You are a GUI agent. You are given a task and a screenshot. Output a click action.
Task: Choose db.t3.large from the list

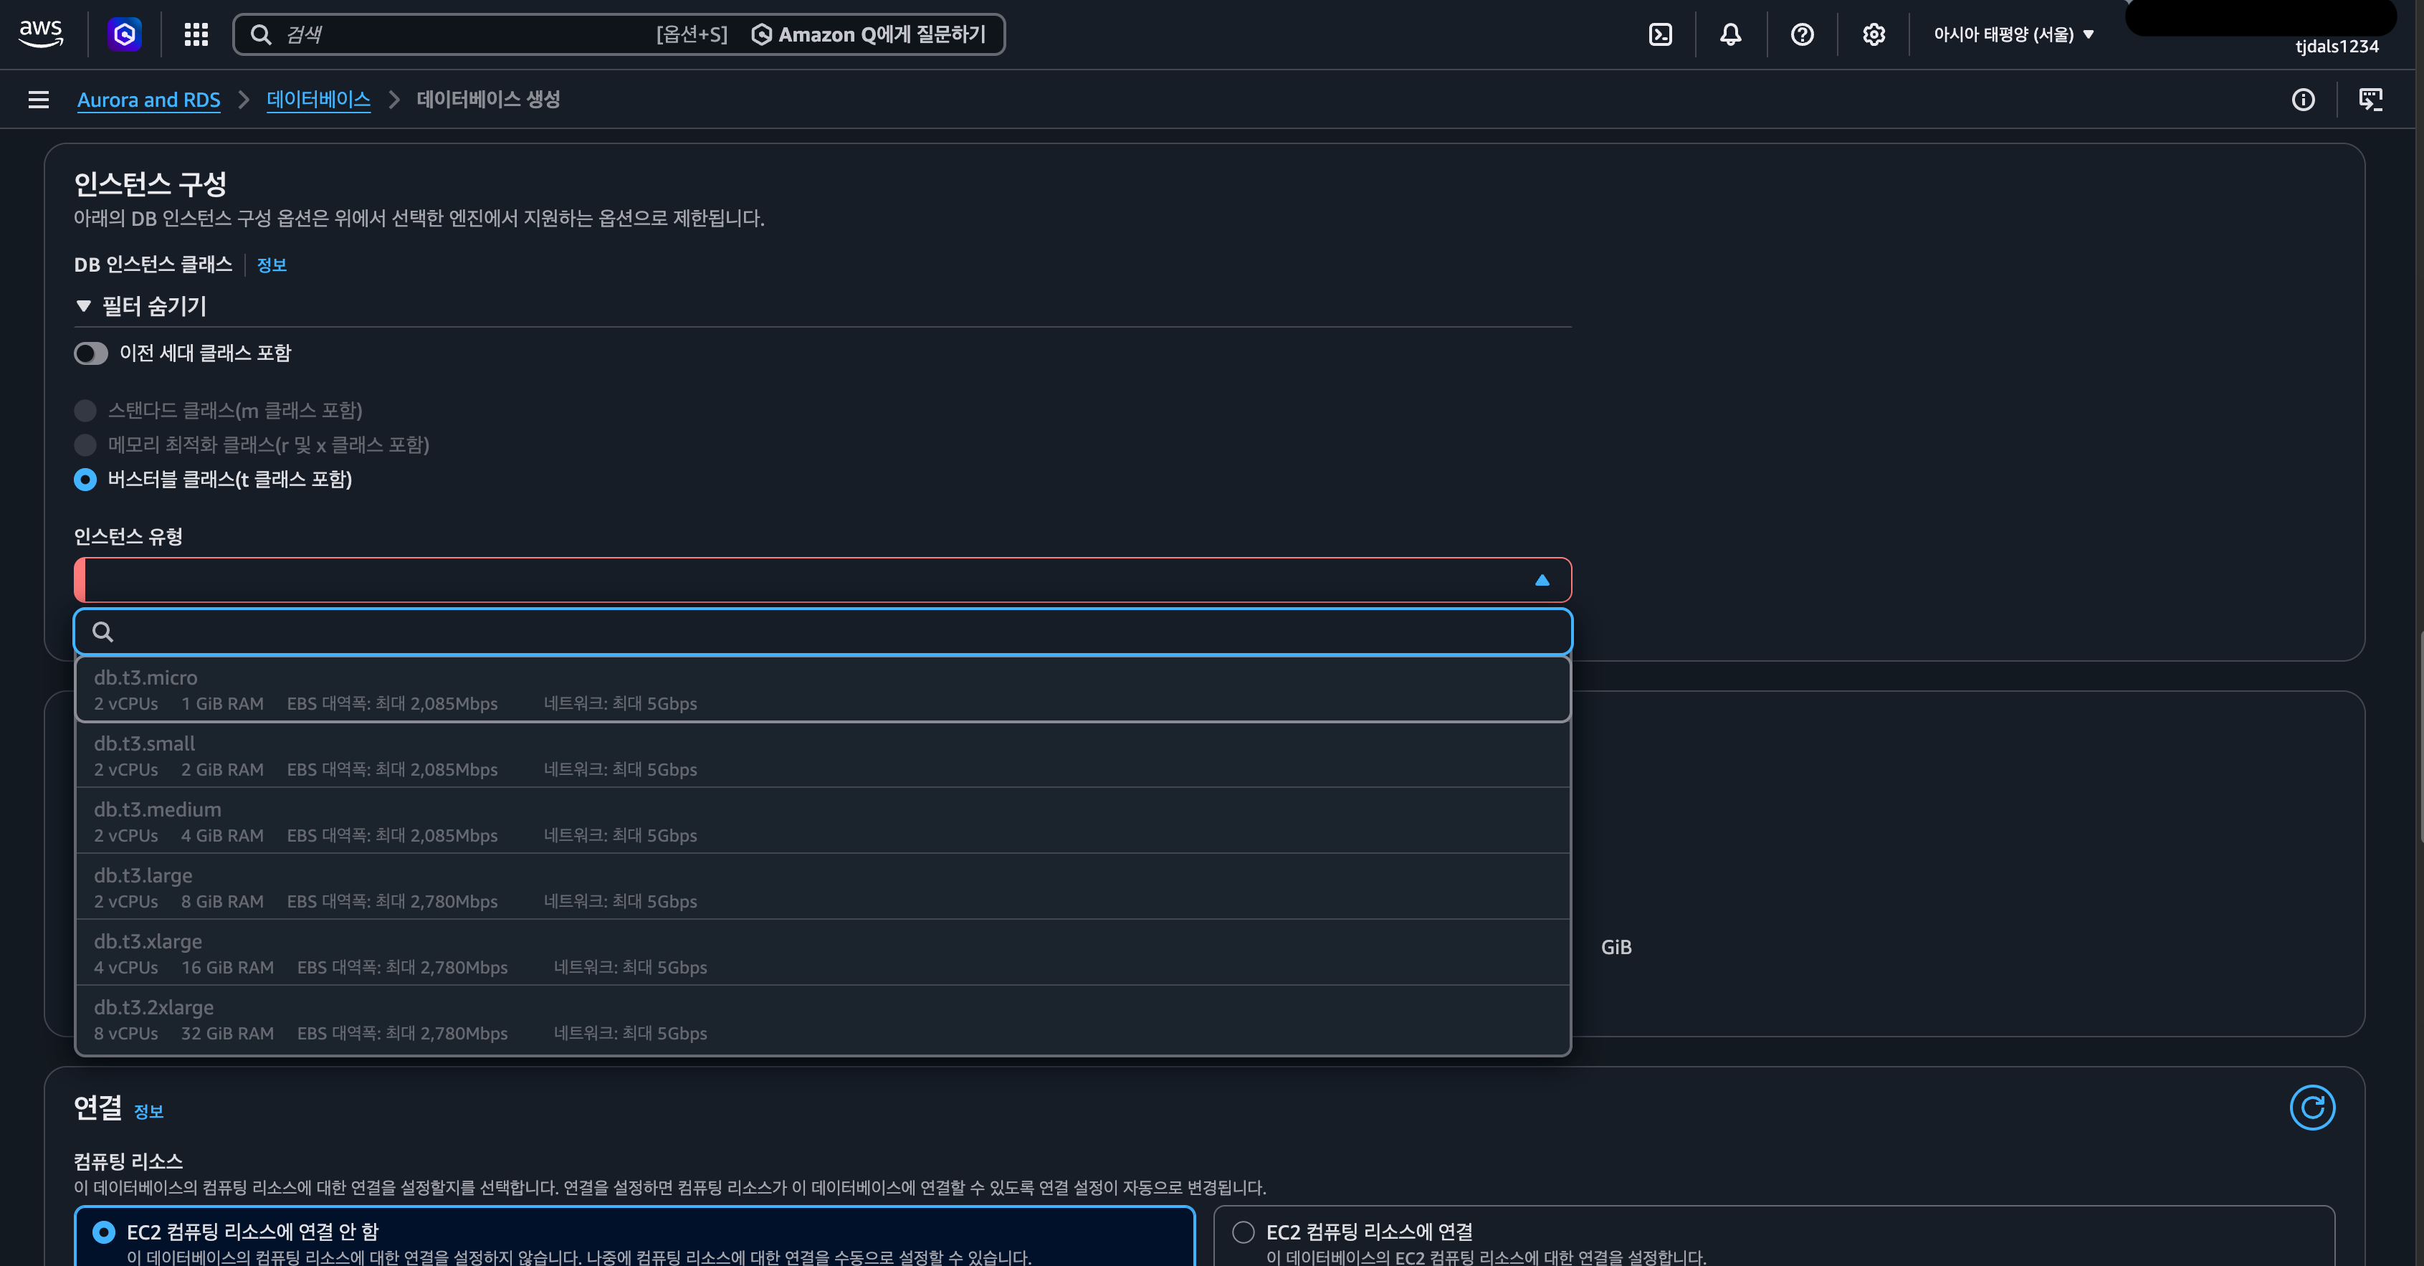click(x=822, y=887)
